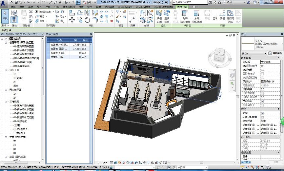Click the viewport horizontal scrollbar thumb

201,162
